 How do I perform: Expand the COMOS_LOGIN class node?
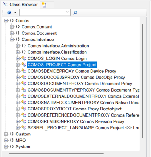tap(18, 58)
